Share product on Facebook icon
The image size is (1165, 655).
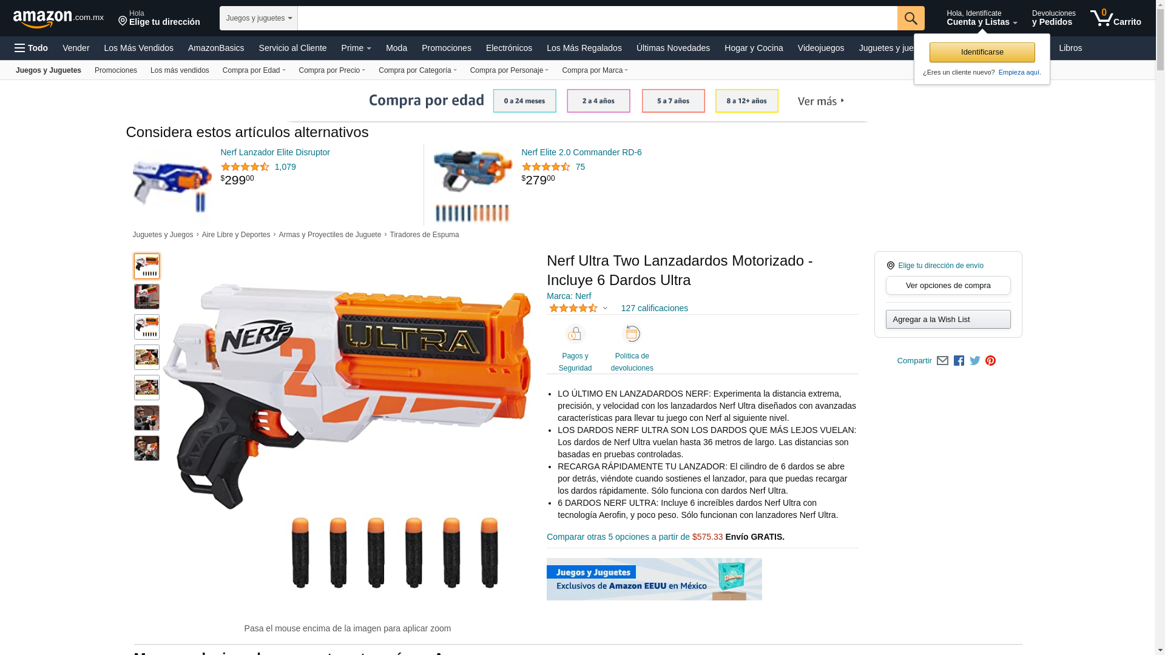[x=959, y=361]
